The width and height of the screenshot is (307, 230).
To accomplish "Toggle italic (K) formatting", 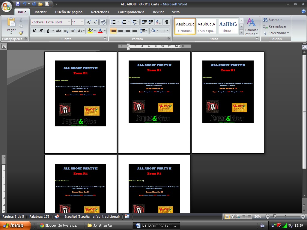I will (41, 31).
